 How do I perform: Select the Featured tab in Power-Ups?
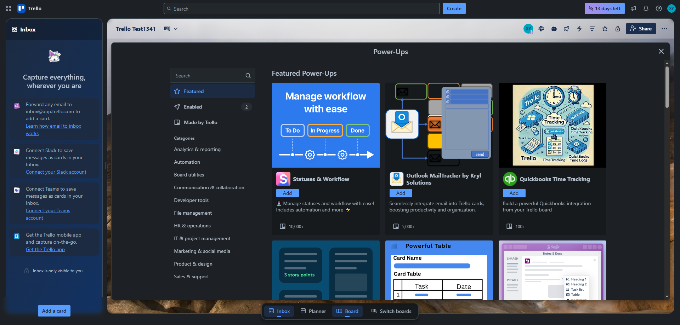pos(212,91)
